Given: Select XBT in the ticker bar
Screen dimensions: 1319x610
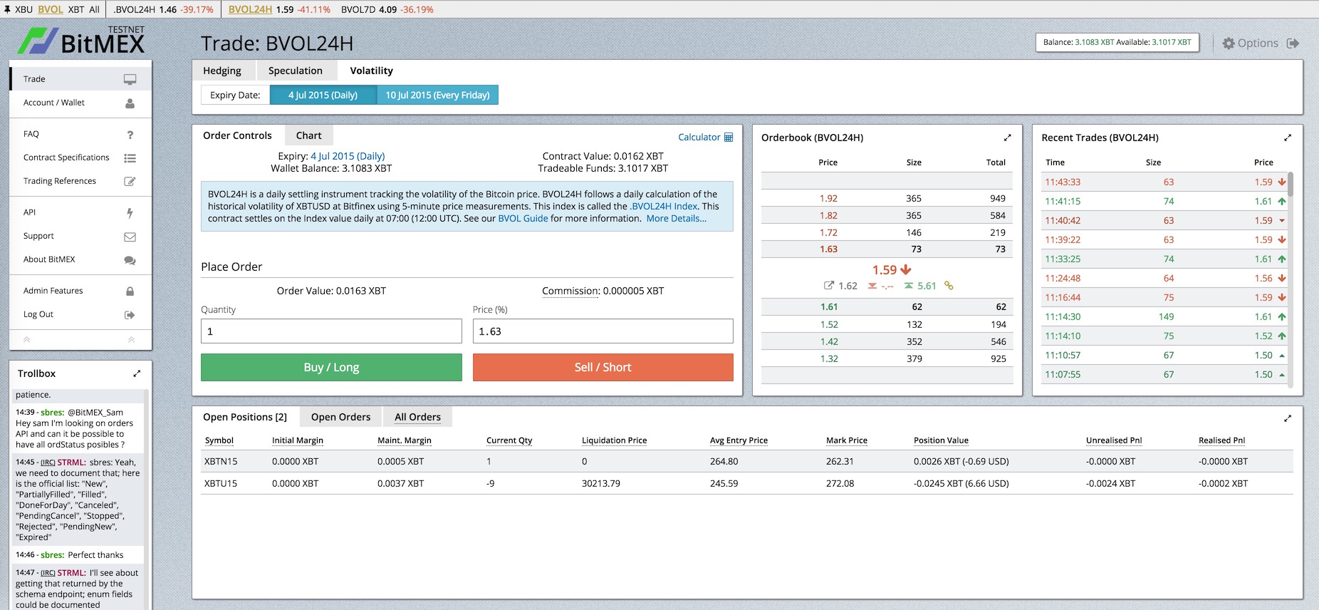Looking at the screenshot, I should (76, 9).
